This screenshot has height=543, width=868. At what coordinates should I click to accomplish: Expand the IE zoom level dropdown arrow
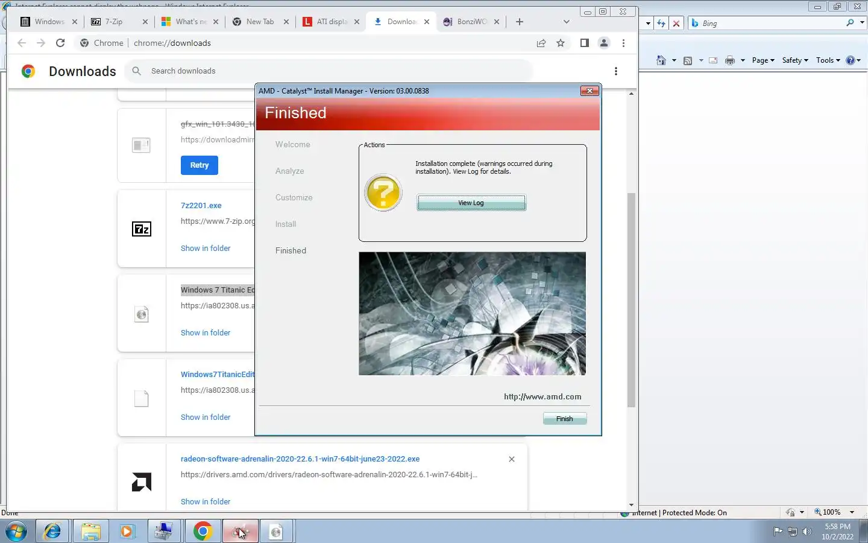click(x=852, y=512)
